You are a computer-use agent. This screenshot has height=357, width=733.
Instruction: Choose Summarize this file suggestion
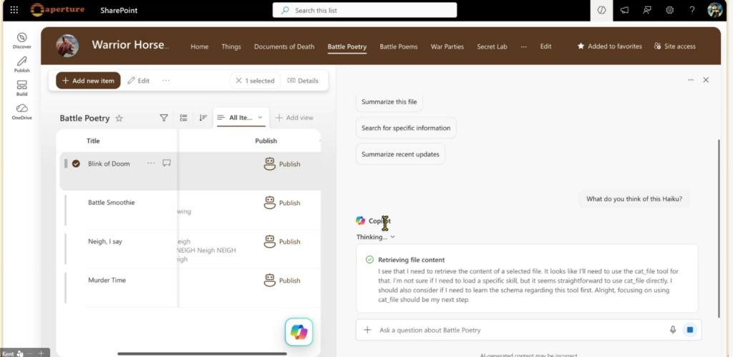[x=389, y=101]
